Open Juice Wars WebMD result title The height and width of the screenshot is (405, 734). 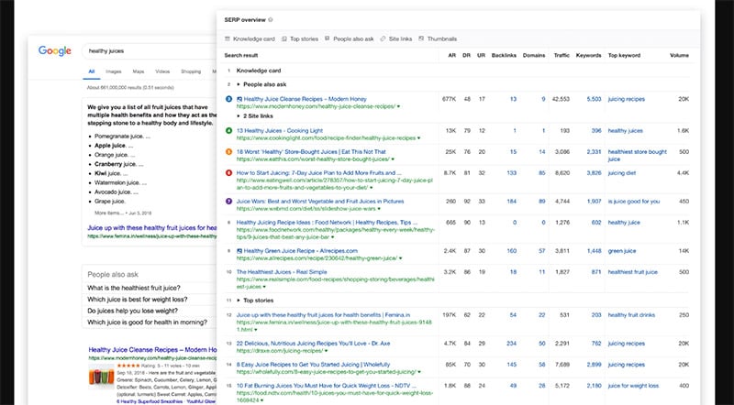click(319, 201)
